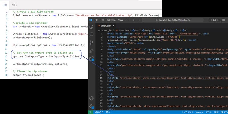Open Run and Debug view in VS Code
228x114 pixels.
tap(91, 51)
